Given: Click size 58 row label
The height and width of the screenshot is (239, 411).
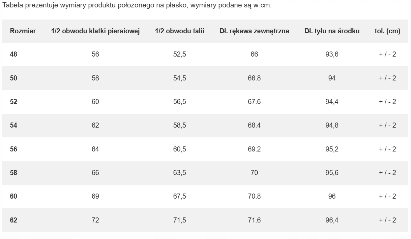Looking at the screenshot, I should (x=13, y=173).
